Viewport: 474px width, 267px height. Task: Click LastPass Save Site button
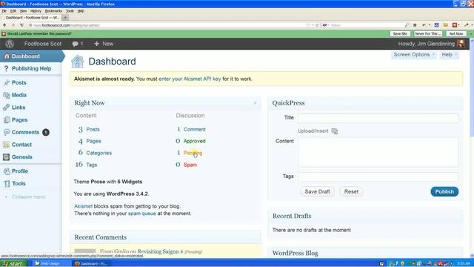400,33
